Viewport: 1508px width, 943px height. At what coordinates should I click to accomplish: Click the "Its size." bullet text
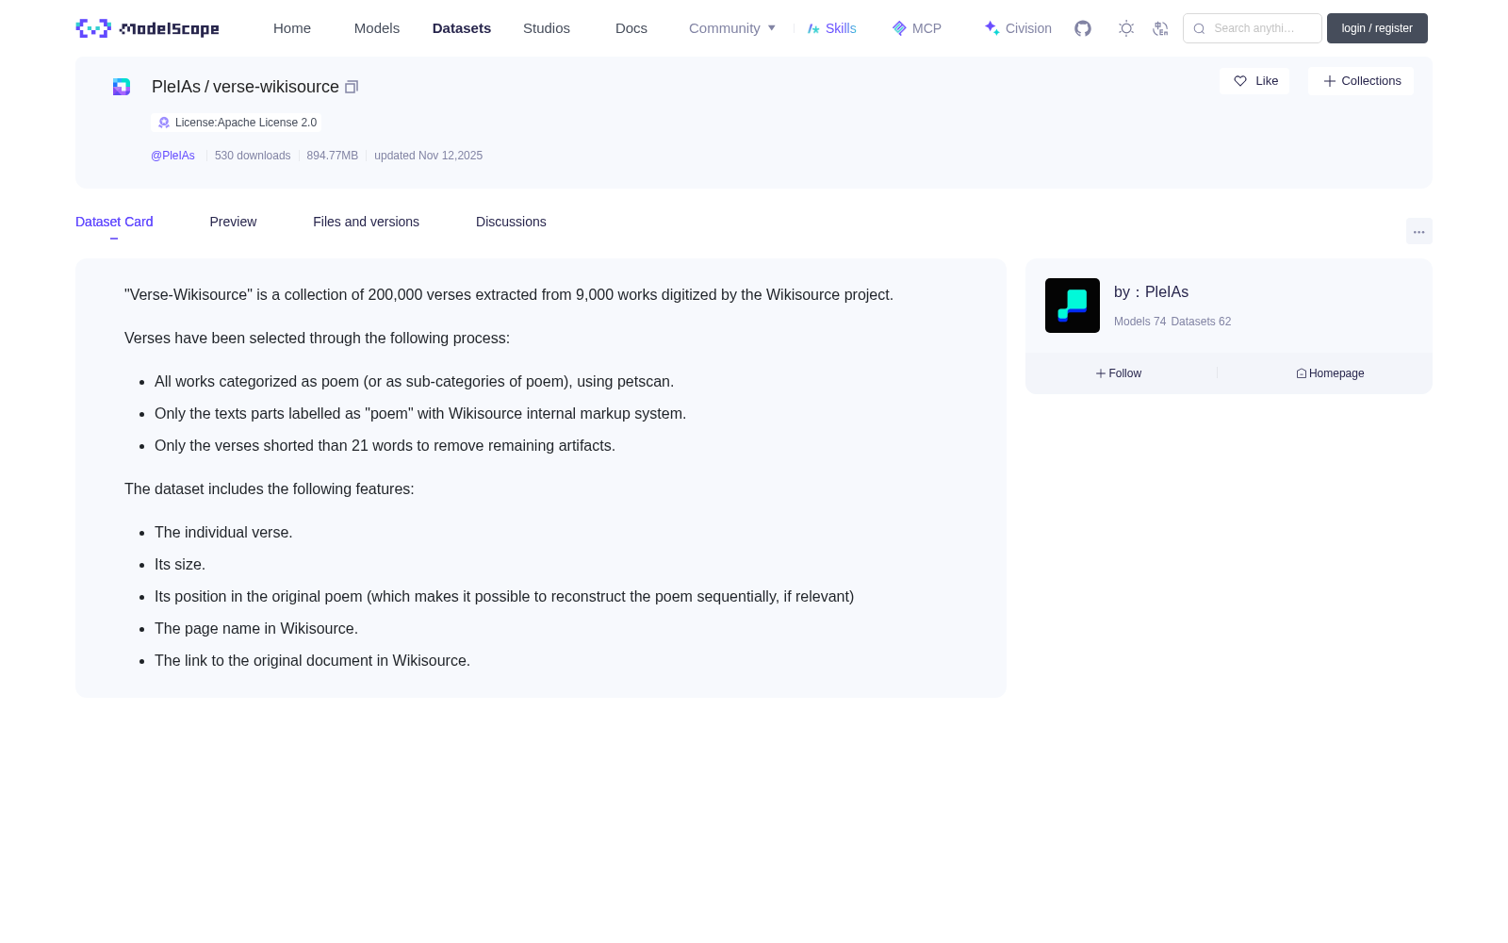coord(180,565)
